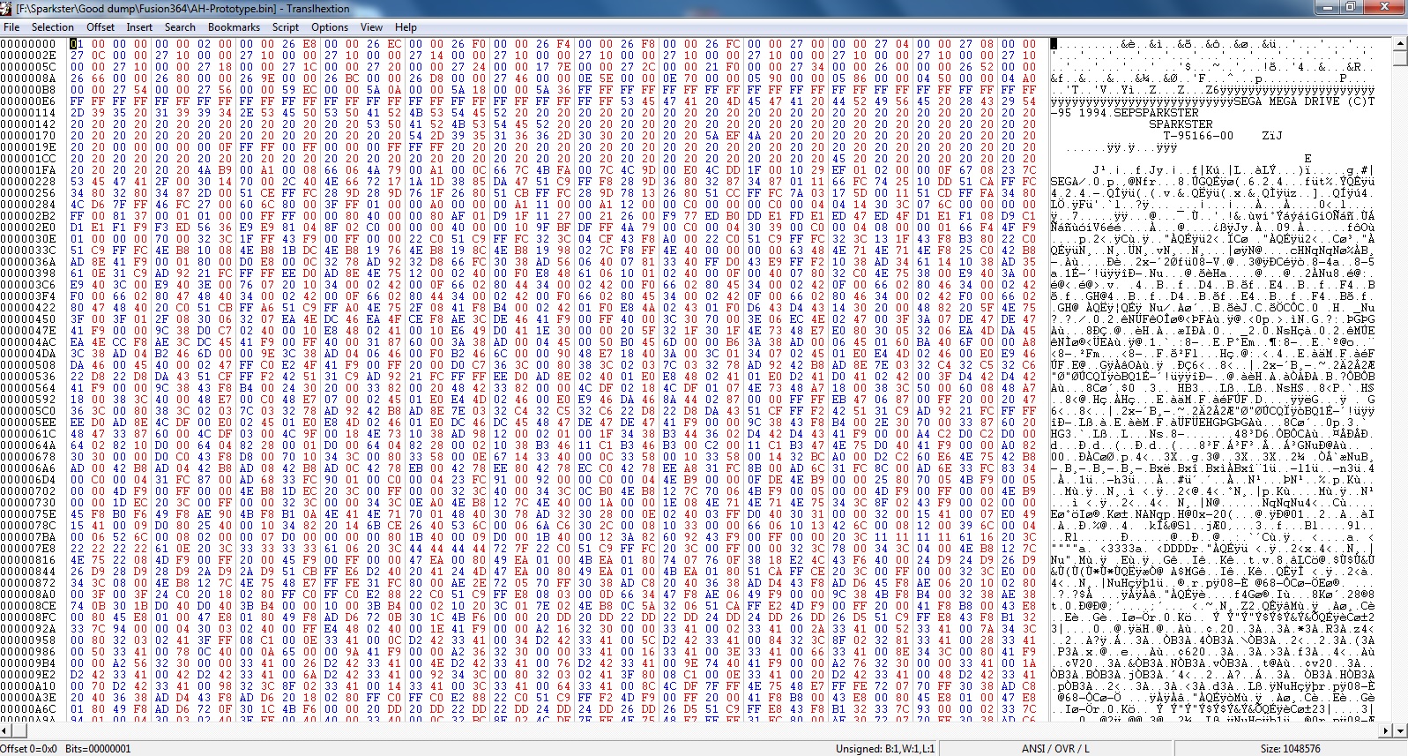Click the first hex byte 01 at offset 00000000
1408x756 pixels.
(77, 43)
